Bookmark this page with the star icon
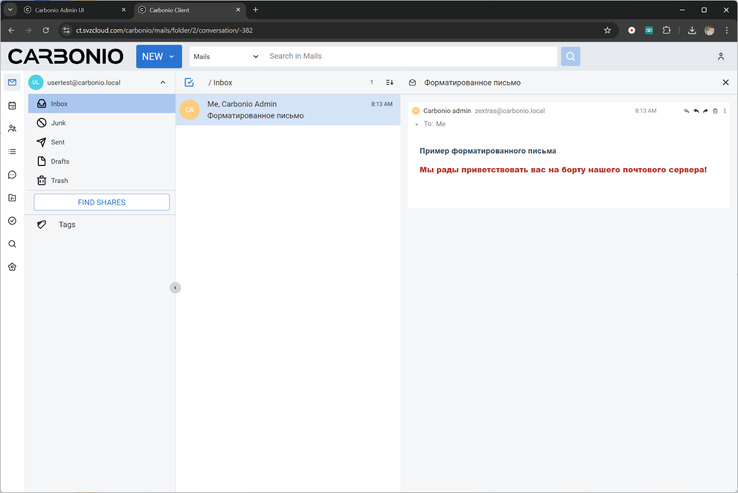 [607, 30]
